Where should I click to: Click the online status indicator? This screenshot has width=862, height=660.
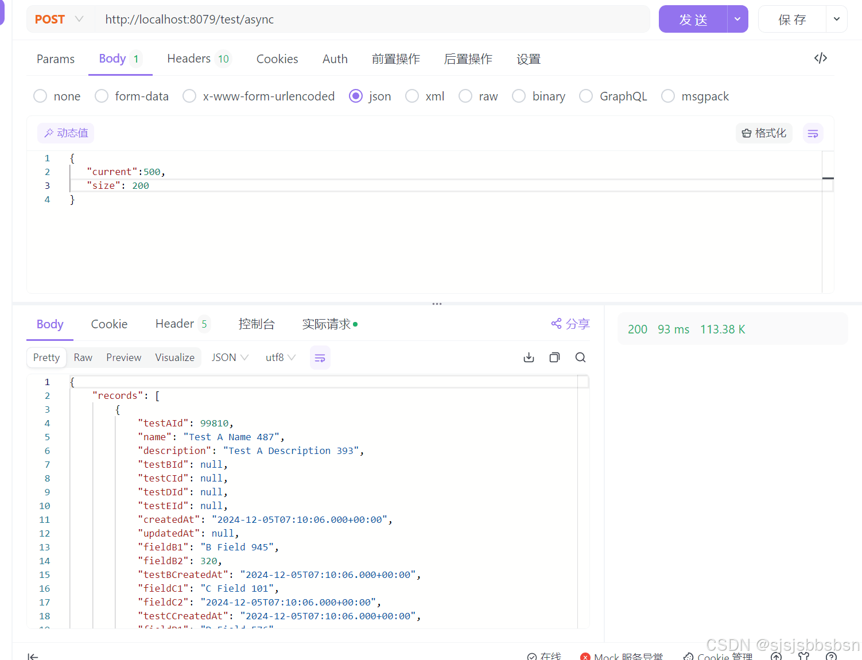pyautogui.click(x=544, y=656)
